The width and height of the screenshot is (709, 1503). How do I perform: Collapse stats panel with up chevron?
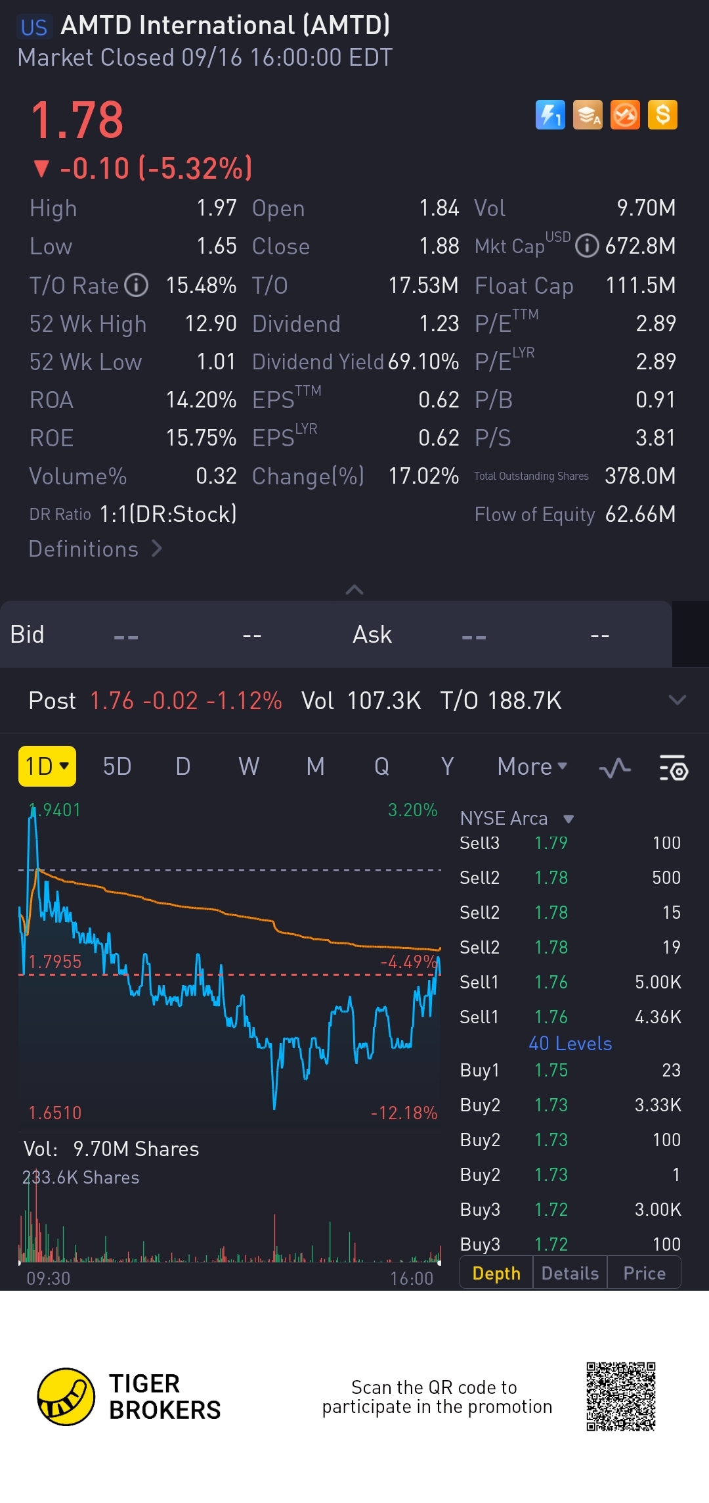coord(354,590)
